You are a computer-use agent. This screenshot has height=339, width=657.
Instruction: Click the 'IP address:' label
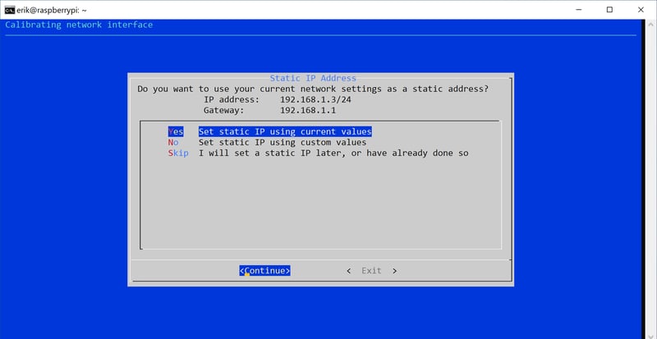[232, 100]
